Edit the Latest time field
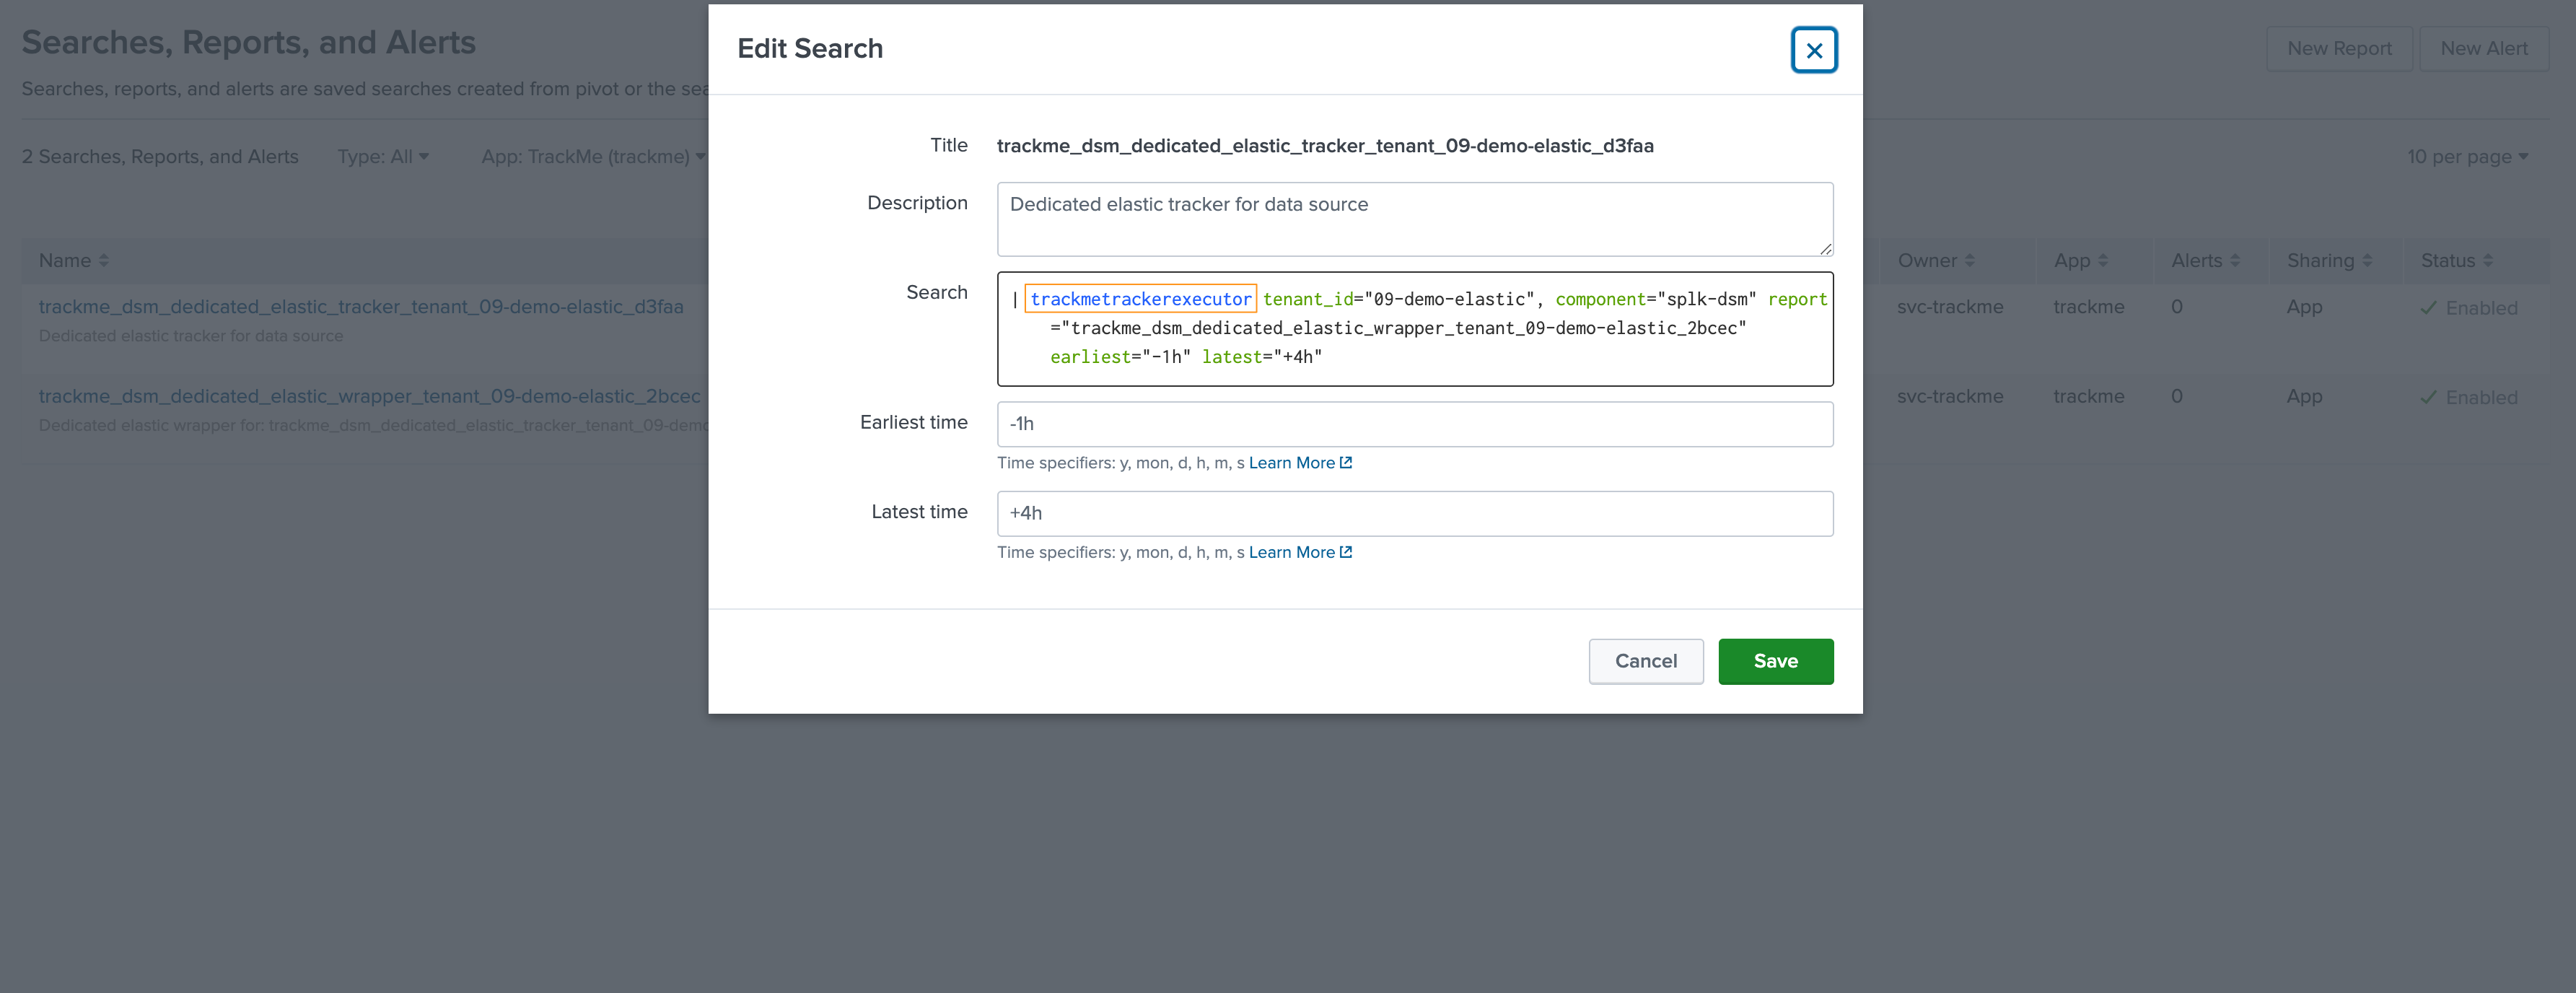 tap(1414, 513)
